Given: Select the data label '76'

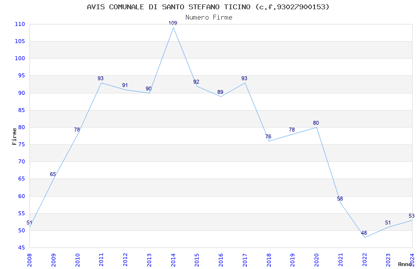Looking at the screenshot, I should click(268, 136).
